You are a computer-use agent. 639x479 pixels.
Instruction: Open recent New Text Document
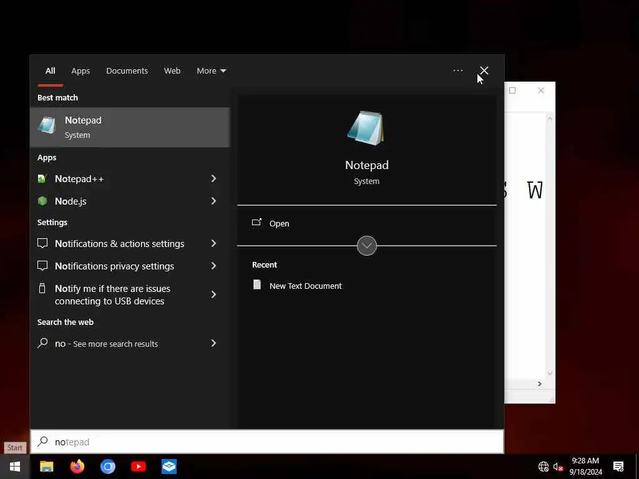[x=305, y=286]
